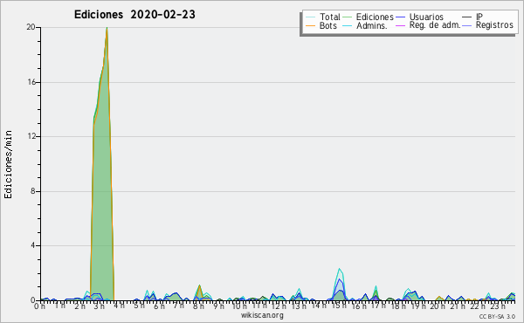Screen dimensions: 524x323
Task: Click the 'wikiscan.org' caption below axis
Action: pyautogui.click(x=262, y=315)
